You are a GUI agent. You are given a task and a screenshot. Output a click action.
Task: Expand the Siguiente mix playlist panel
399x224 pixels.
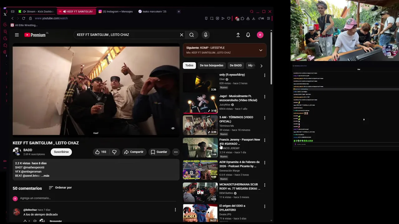(x=261, y=50)
